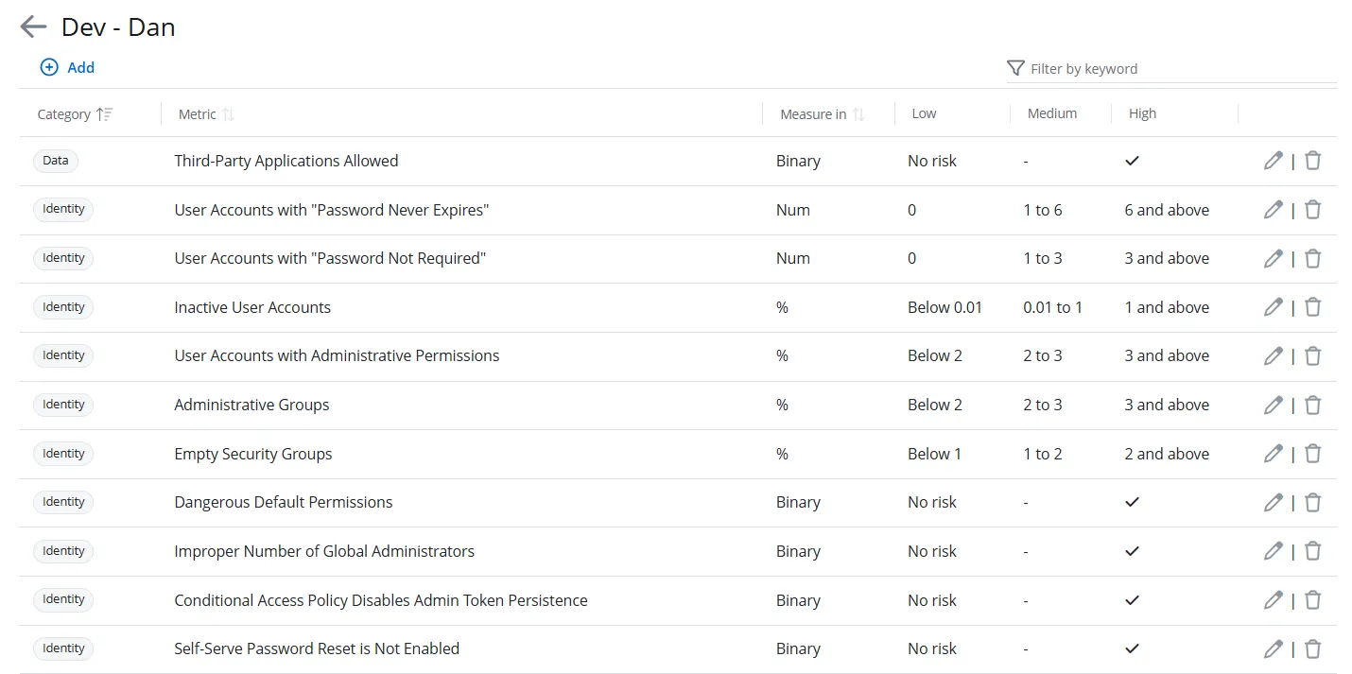1352x674 pixels.
Task: Select "Administrative Groups" metric name
Action: point(251,405)
